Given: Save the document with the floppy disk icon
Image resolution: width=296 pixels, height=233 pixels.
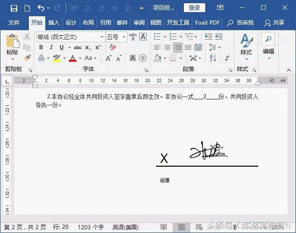Looking at the screenshot, I should coord(14,8).
